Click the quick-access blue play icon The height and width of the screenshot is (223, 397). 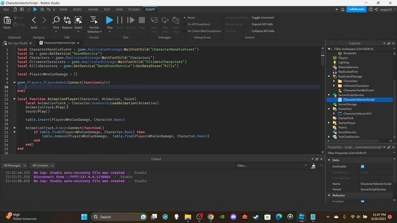pyautogui.click(x=35, y=9)
